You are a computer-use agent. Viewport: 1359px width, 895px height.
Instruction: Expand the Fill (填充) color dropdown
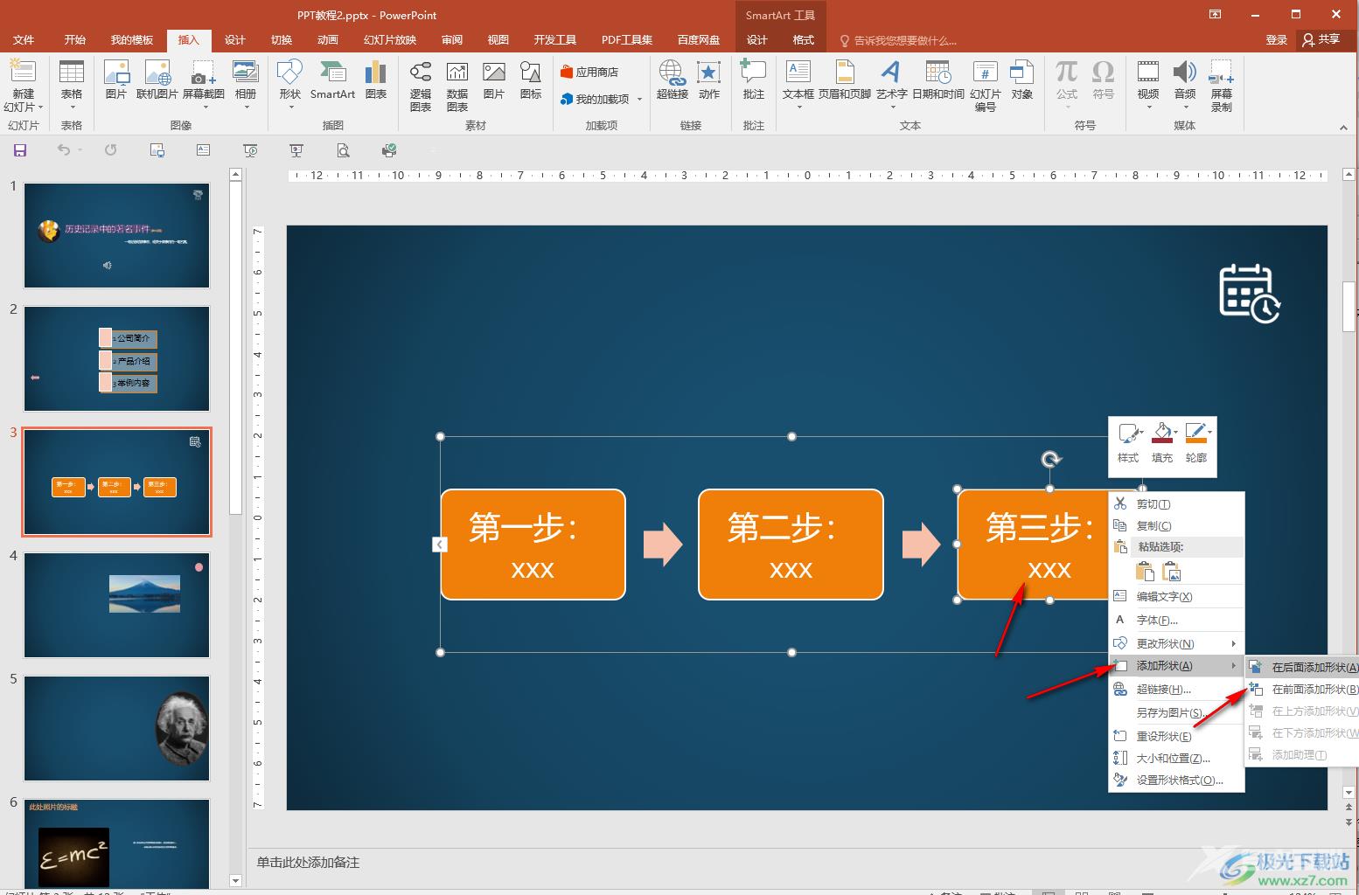pyautogui.click(x=1176, y=432)
